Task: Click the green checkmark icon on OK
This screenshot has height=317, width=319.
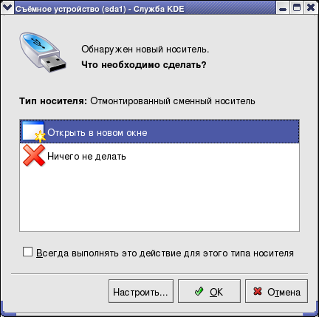Action: 199,291
